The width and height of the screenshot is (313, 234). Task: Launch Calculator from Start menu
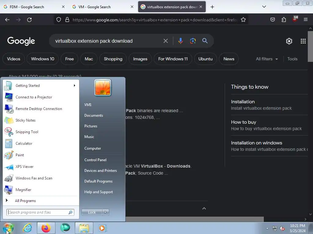click(x=41, y=144)
